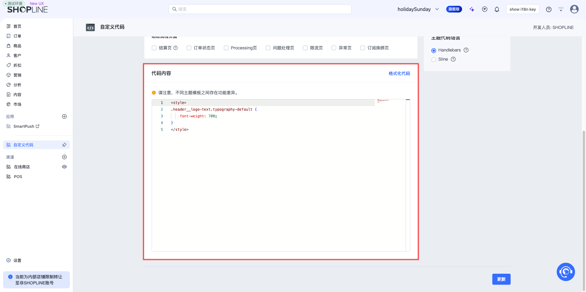Viewport: 586px width, 292px height.
Task: Open the customer support chat bubble
Action: [x=566, y=272]
